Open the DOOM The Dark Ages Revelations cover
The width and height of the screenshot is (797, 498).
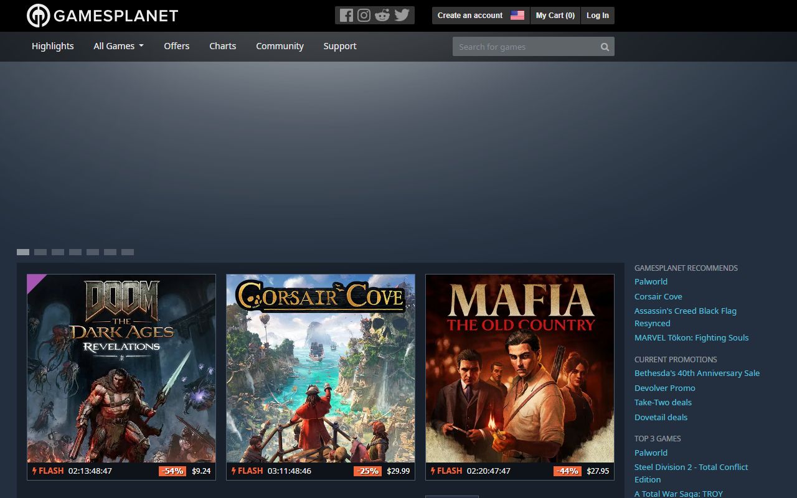click(121, 369)
